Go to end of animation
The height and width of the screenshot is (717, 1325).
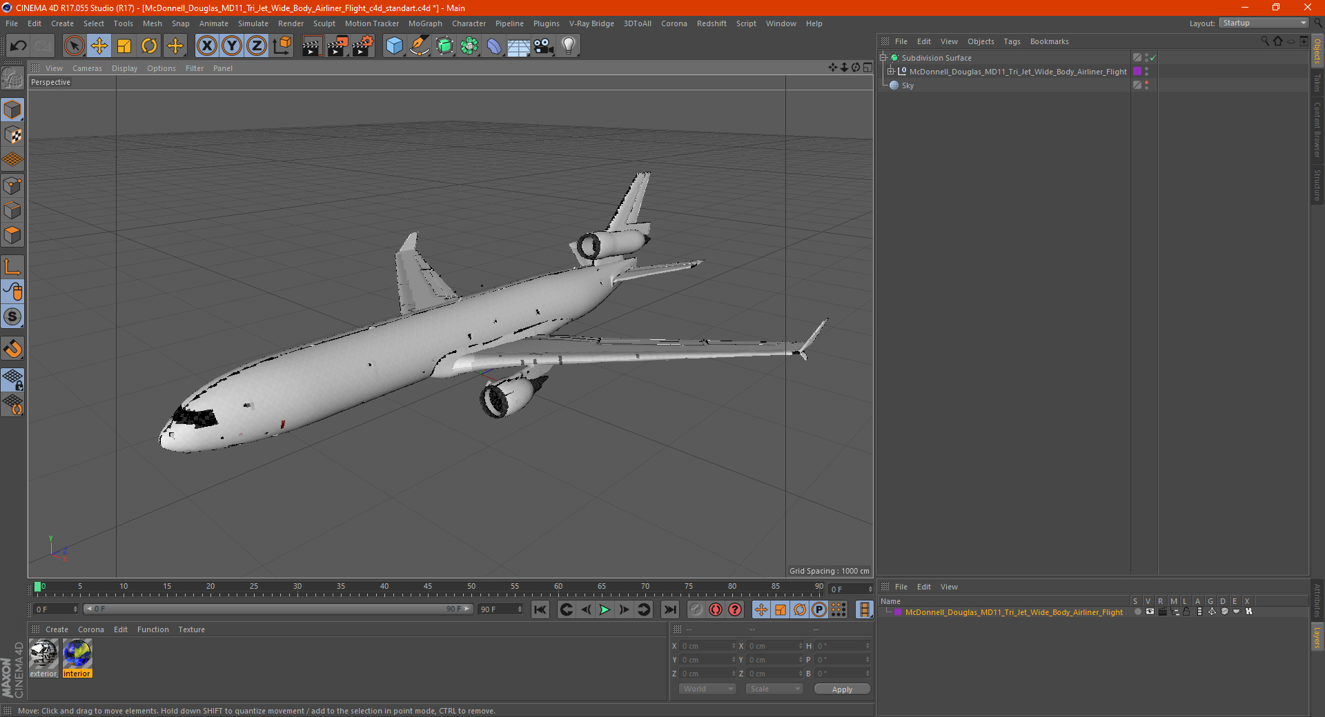[x=670, y=609]
